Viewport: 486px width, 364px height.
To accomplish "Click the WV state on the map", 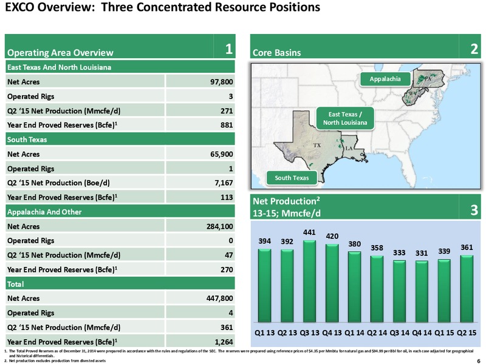I will (412, 94).
